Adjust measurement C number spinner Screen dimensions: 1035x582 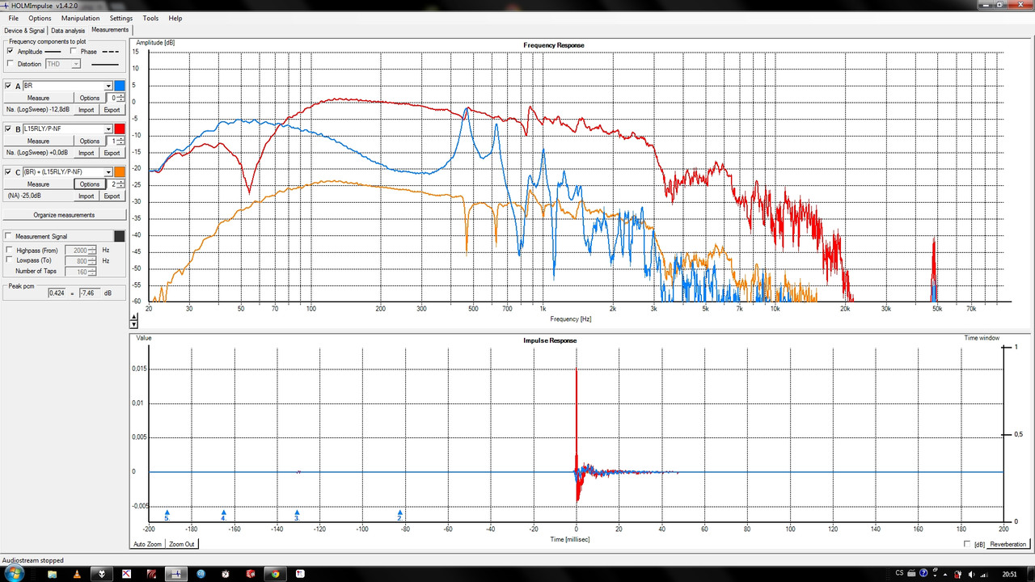click(121, 184)
